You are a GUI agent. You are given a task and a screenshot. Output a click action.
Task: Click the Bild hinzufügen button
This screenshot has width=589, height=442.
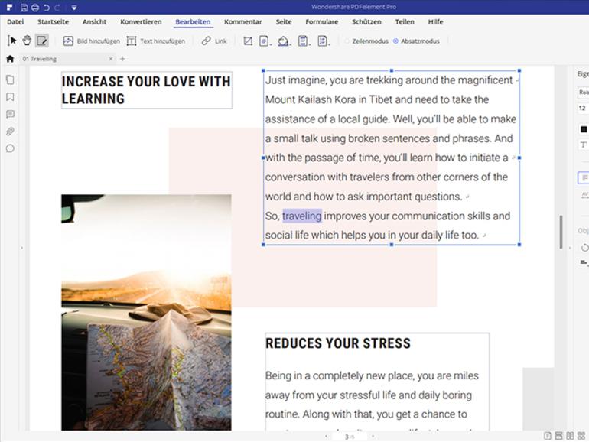91,41
